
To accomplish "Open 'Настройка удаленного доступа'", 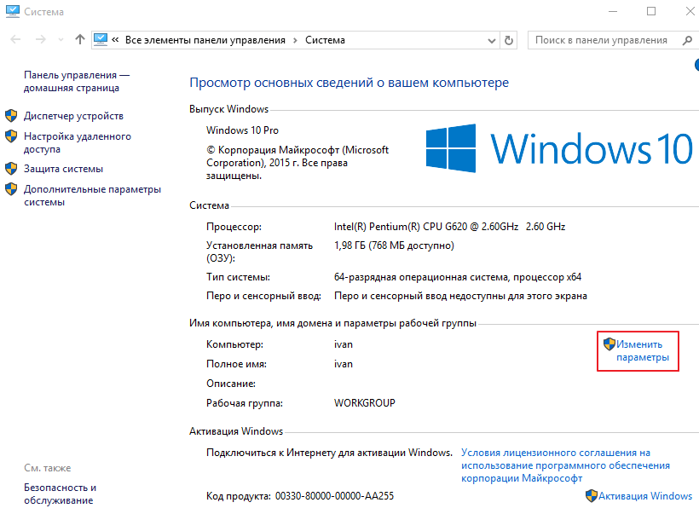I will pos(78,142).
